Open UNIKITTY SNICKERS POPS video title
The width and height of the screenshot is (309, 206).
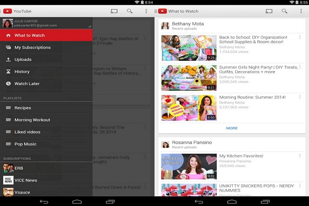pos(256,188)
